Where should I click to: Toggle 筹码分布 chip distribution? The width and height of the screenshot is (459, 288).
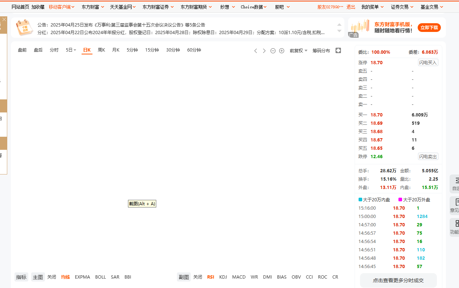(321, 51)
